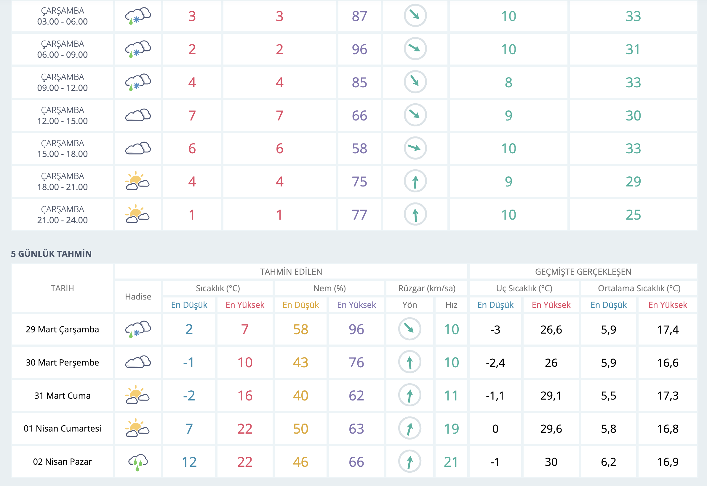Viewport: 707px width, 486px height.
Task: Click sleet icon for Çarşamba 03.00 - 06.00
Action: (138, 16)
